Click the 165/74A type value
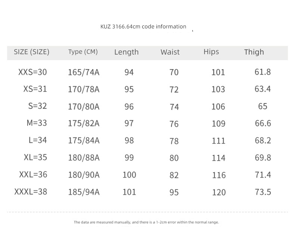Image resolution: width=295 pixels, height=247 pixels. [x=84, y=72]
